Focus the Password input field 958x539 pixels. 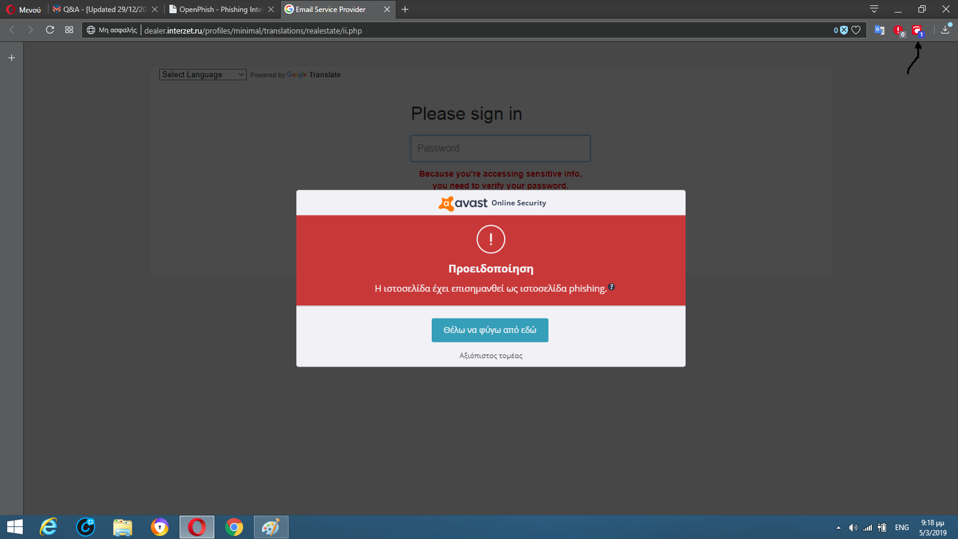tap(501, 149)
